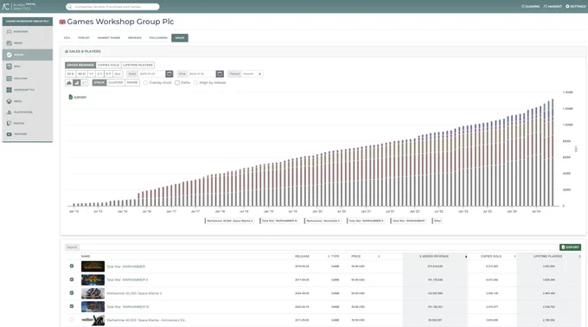Toggle Delta checkbox

coord(177,82)
